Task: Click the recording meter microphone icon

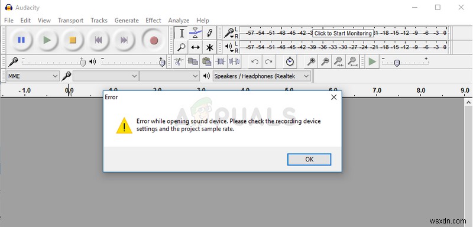Action: click(230, 33)
